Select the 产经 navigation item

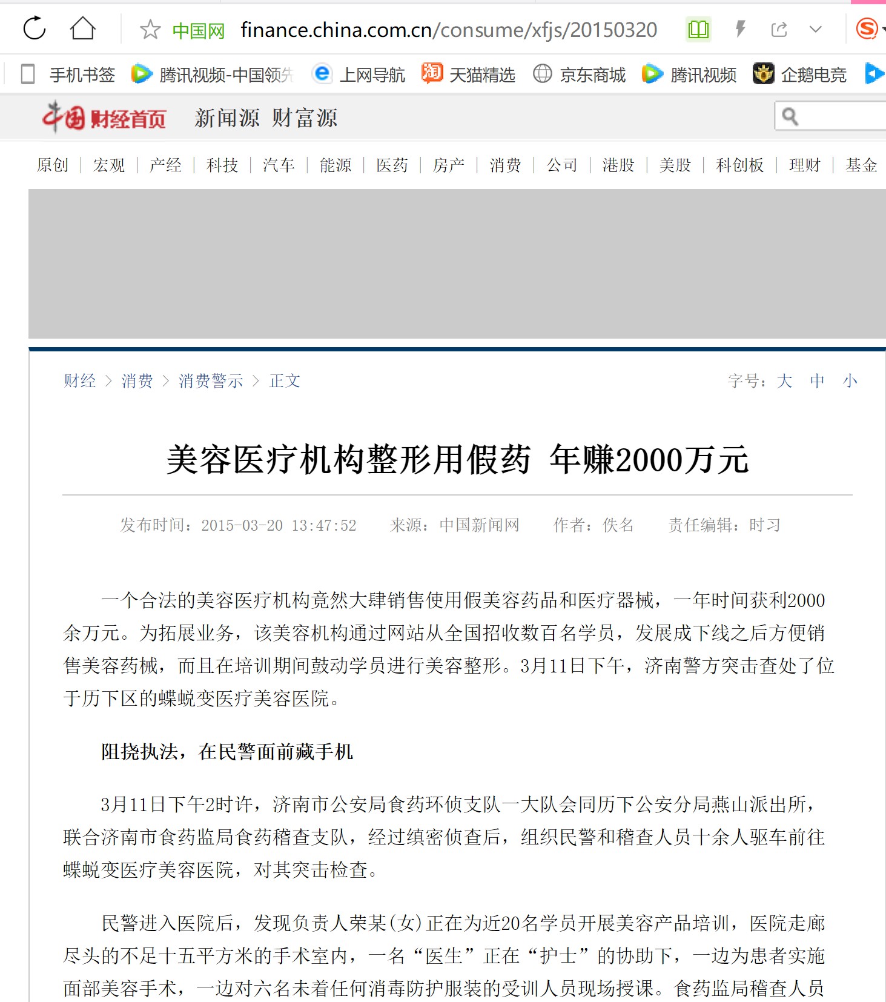[x=166, y=165]
